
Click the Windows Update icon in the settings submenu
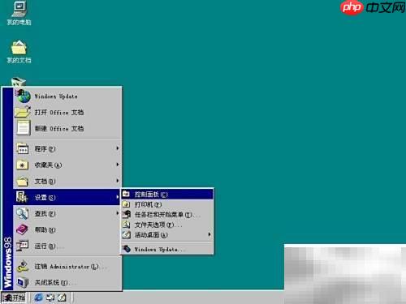[x=127, y=249]
